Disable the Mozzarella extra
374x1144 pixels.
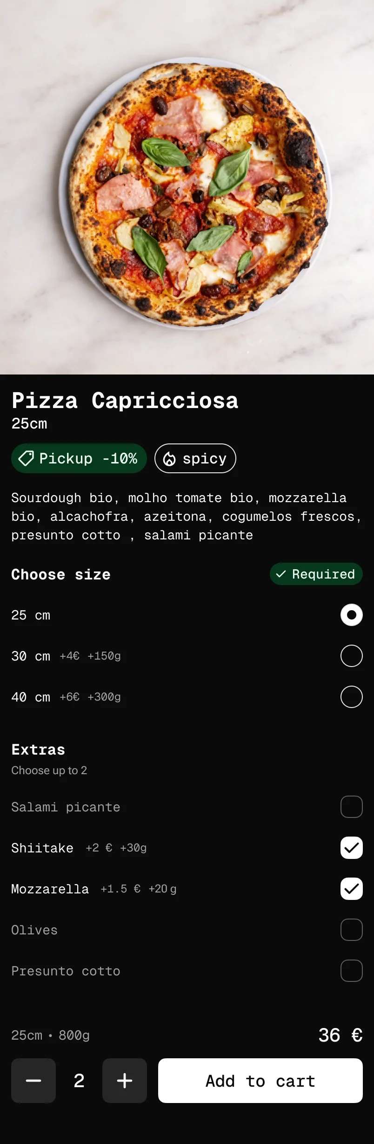[x=351, y=889]
